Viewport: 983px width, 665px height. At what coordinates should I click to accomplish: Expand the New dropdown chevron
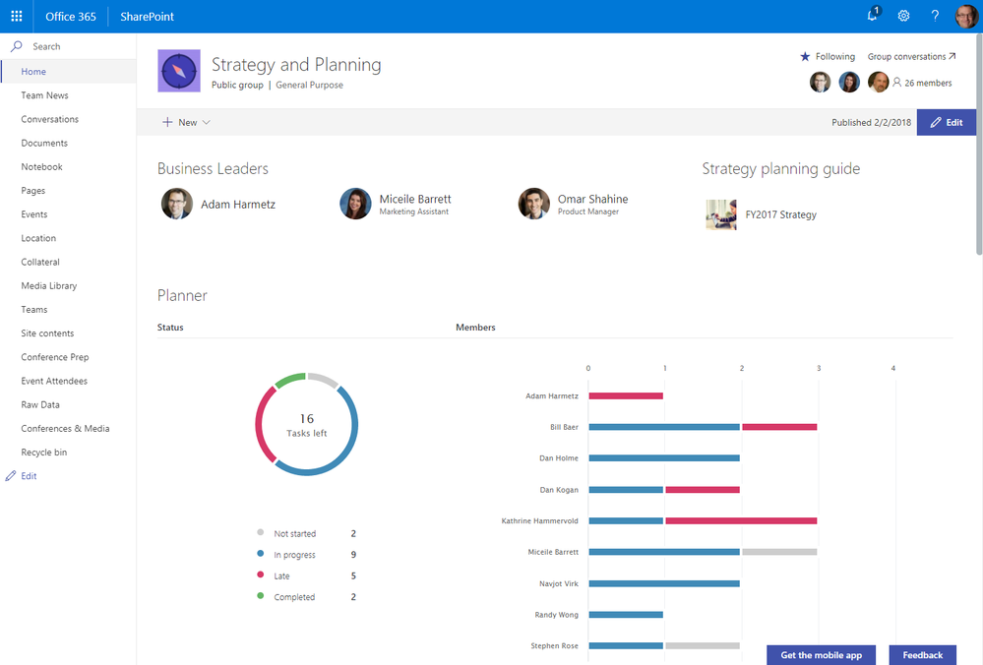(x=207, y=122)
